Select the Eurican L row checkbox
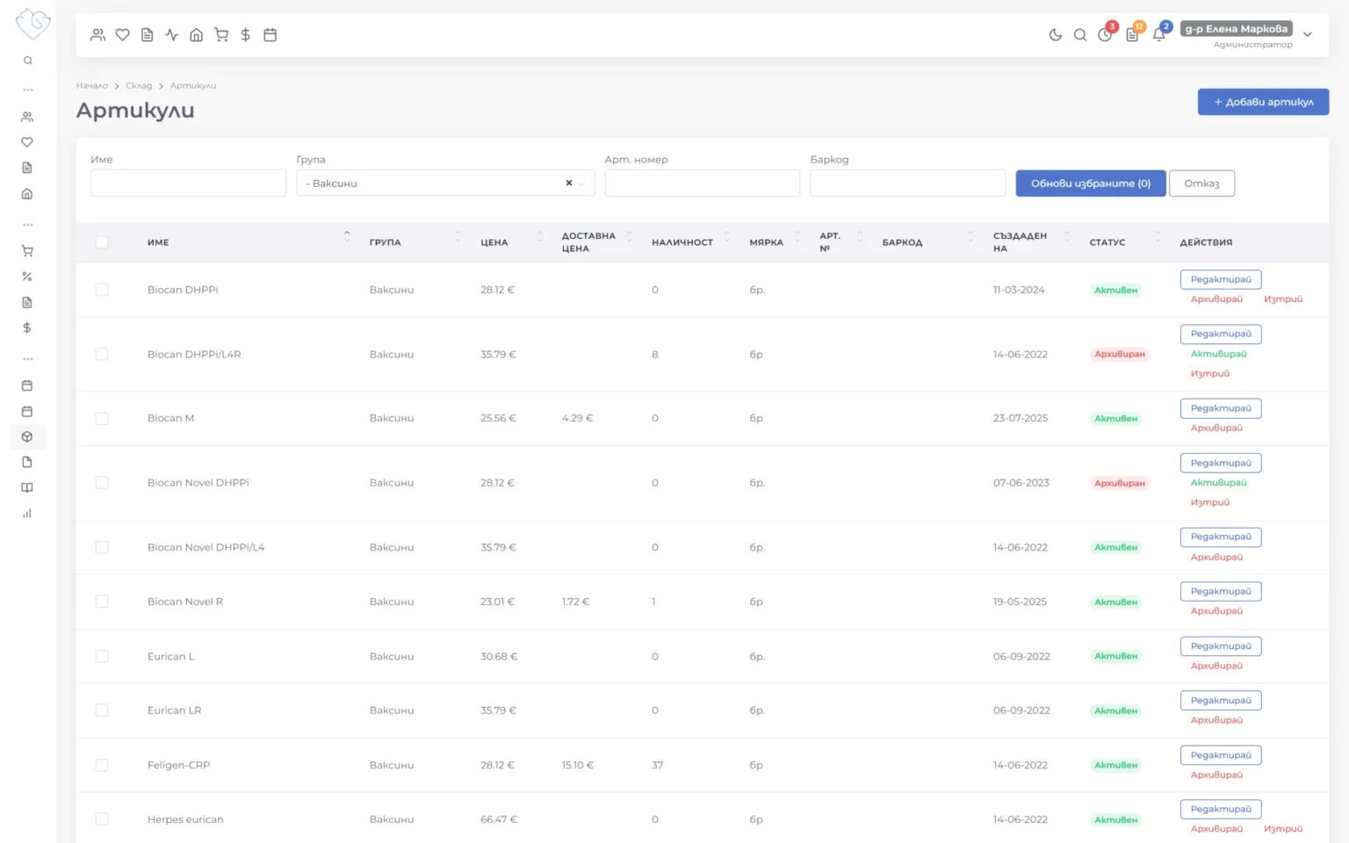The width and height of the screenshot is (1349, 843). click(x=102, y=657)
